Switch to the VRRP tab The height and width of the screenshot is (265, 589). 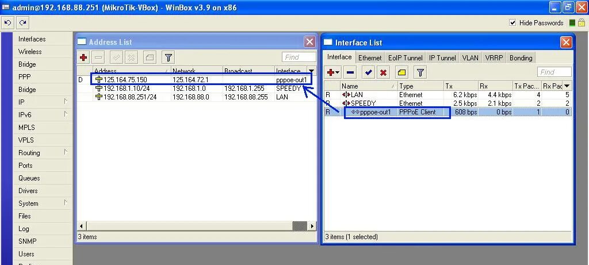[494, 58]
